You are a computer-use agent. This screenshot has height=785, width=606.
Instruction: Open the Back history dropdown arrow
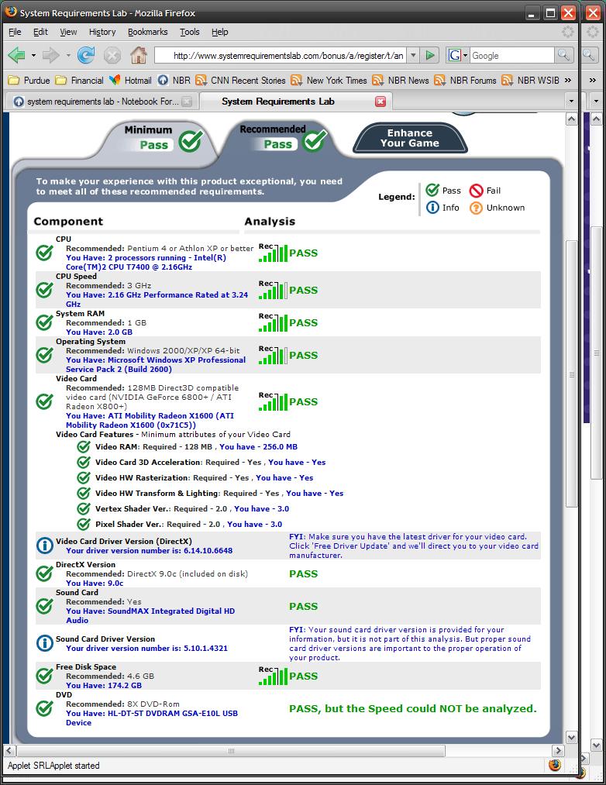click(x=33, y=56)
